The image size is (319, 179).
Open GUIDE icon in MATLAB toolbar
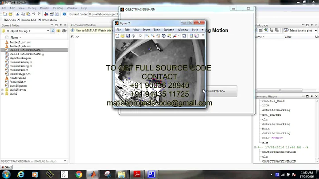52,14
